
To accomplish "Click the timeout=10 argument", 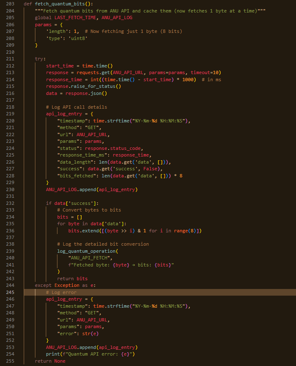I will (204, 72).
